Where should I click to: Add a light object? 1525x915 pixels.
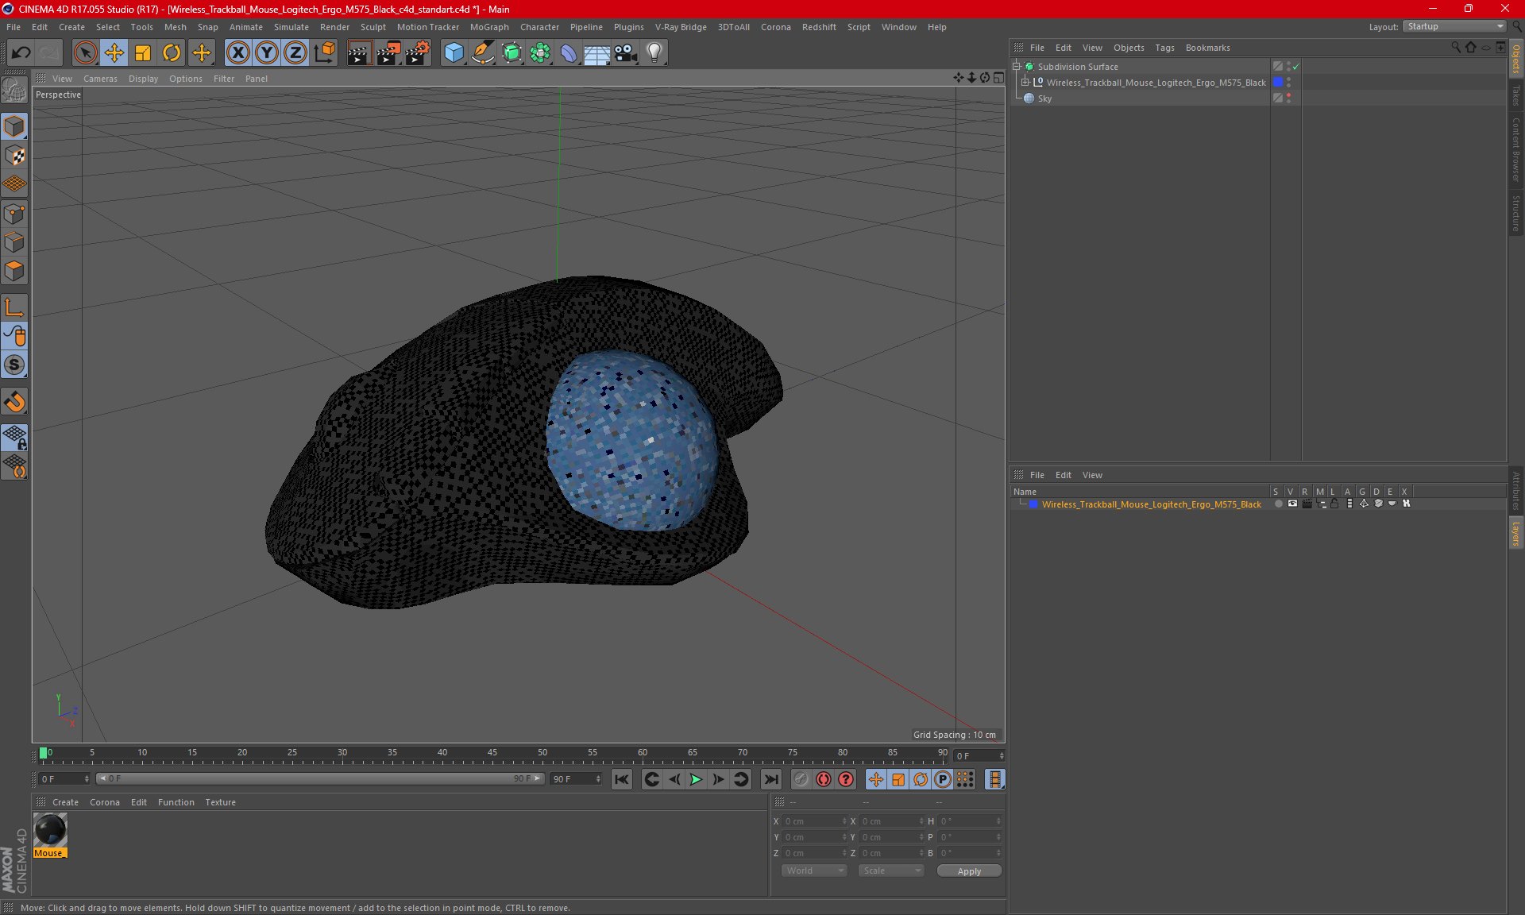(x=654, y=53)
